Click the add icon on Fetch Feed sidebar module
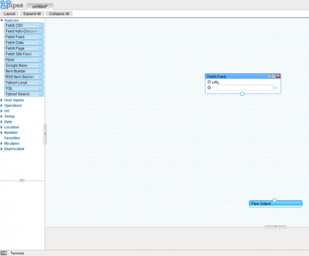The height and width of the screenshot is (256, 309). pyautogui.click(x=40, y=37)
